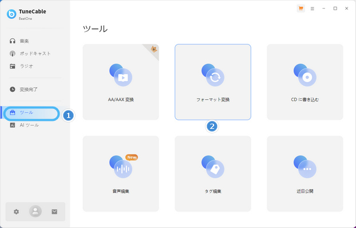356x228 pixels.
Task: Maximize the TuneCable window
Action: pyautogui.click(x=335, y=9)
